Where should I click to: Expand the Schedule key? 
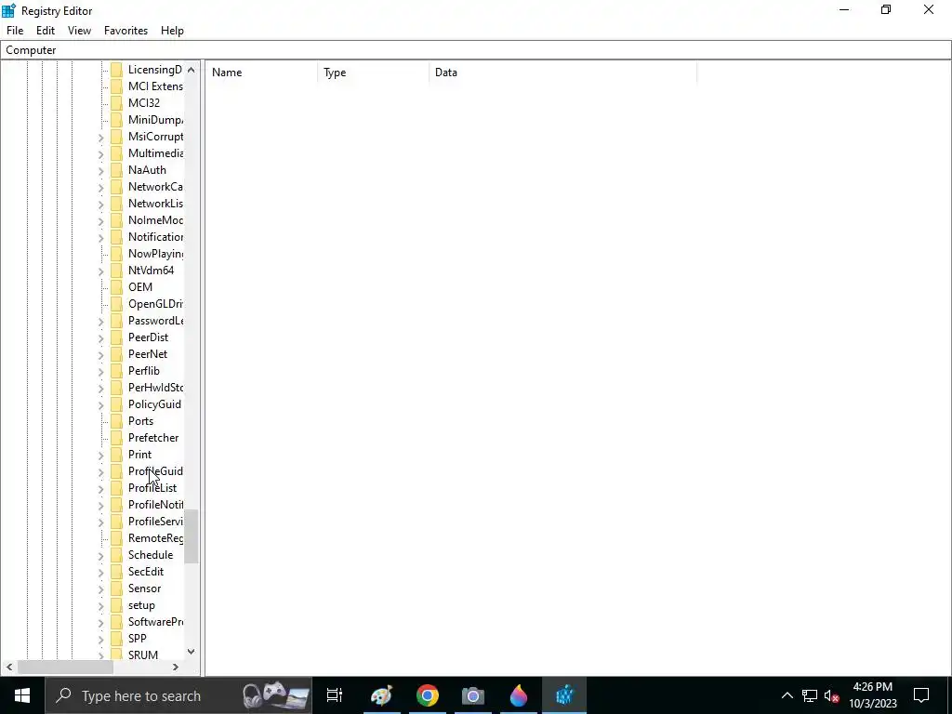[101, 556]
